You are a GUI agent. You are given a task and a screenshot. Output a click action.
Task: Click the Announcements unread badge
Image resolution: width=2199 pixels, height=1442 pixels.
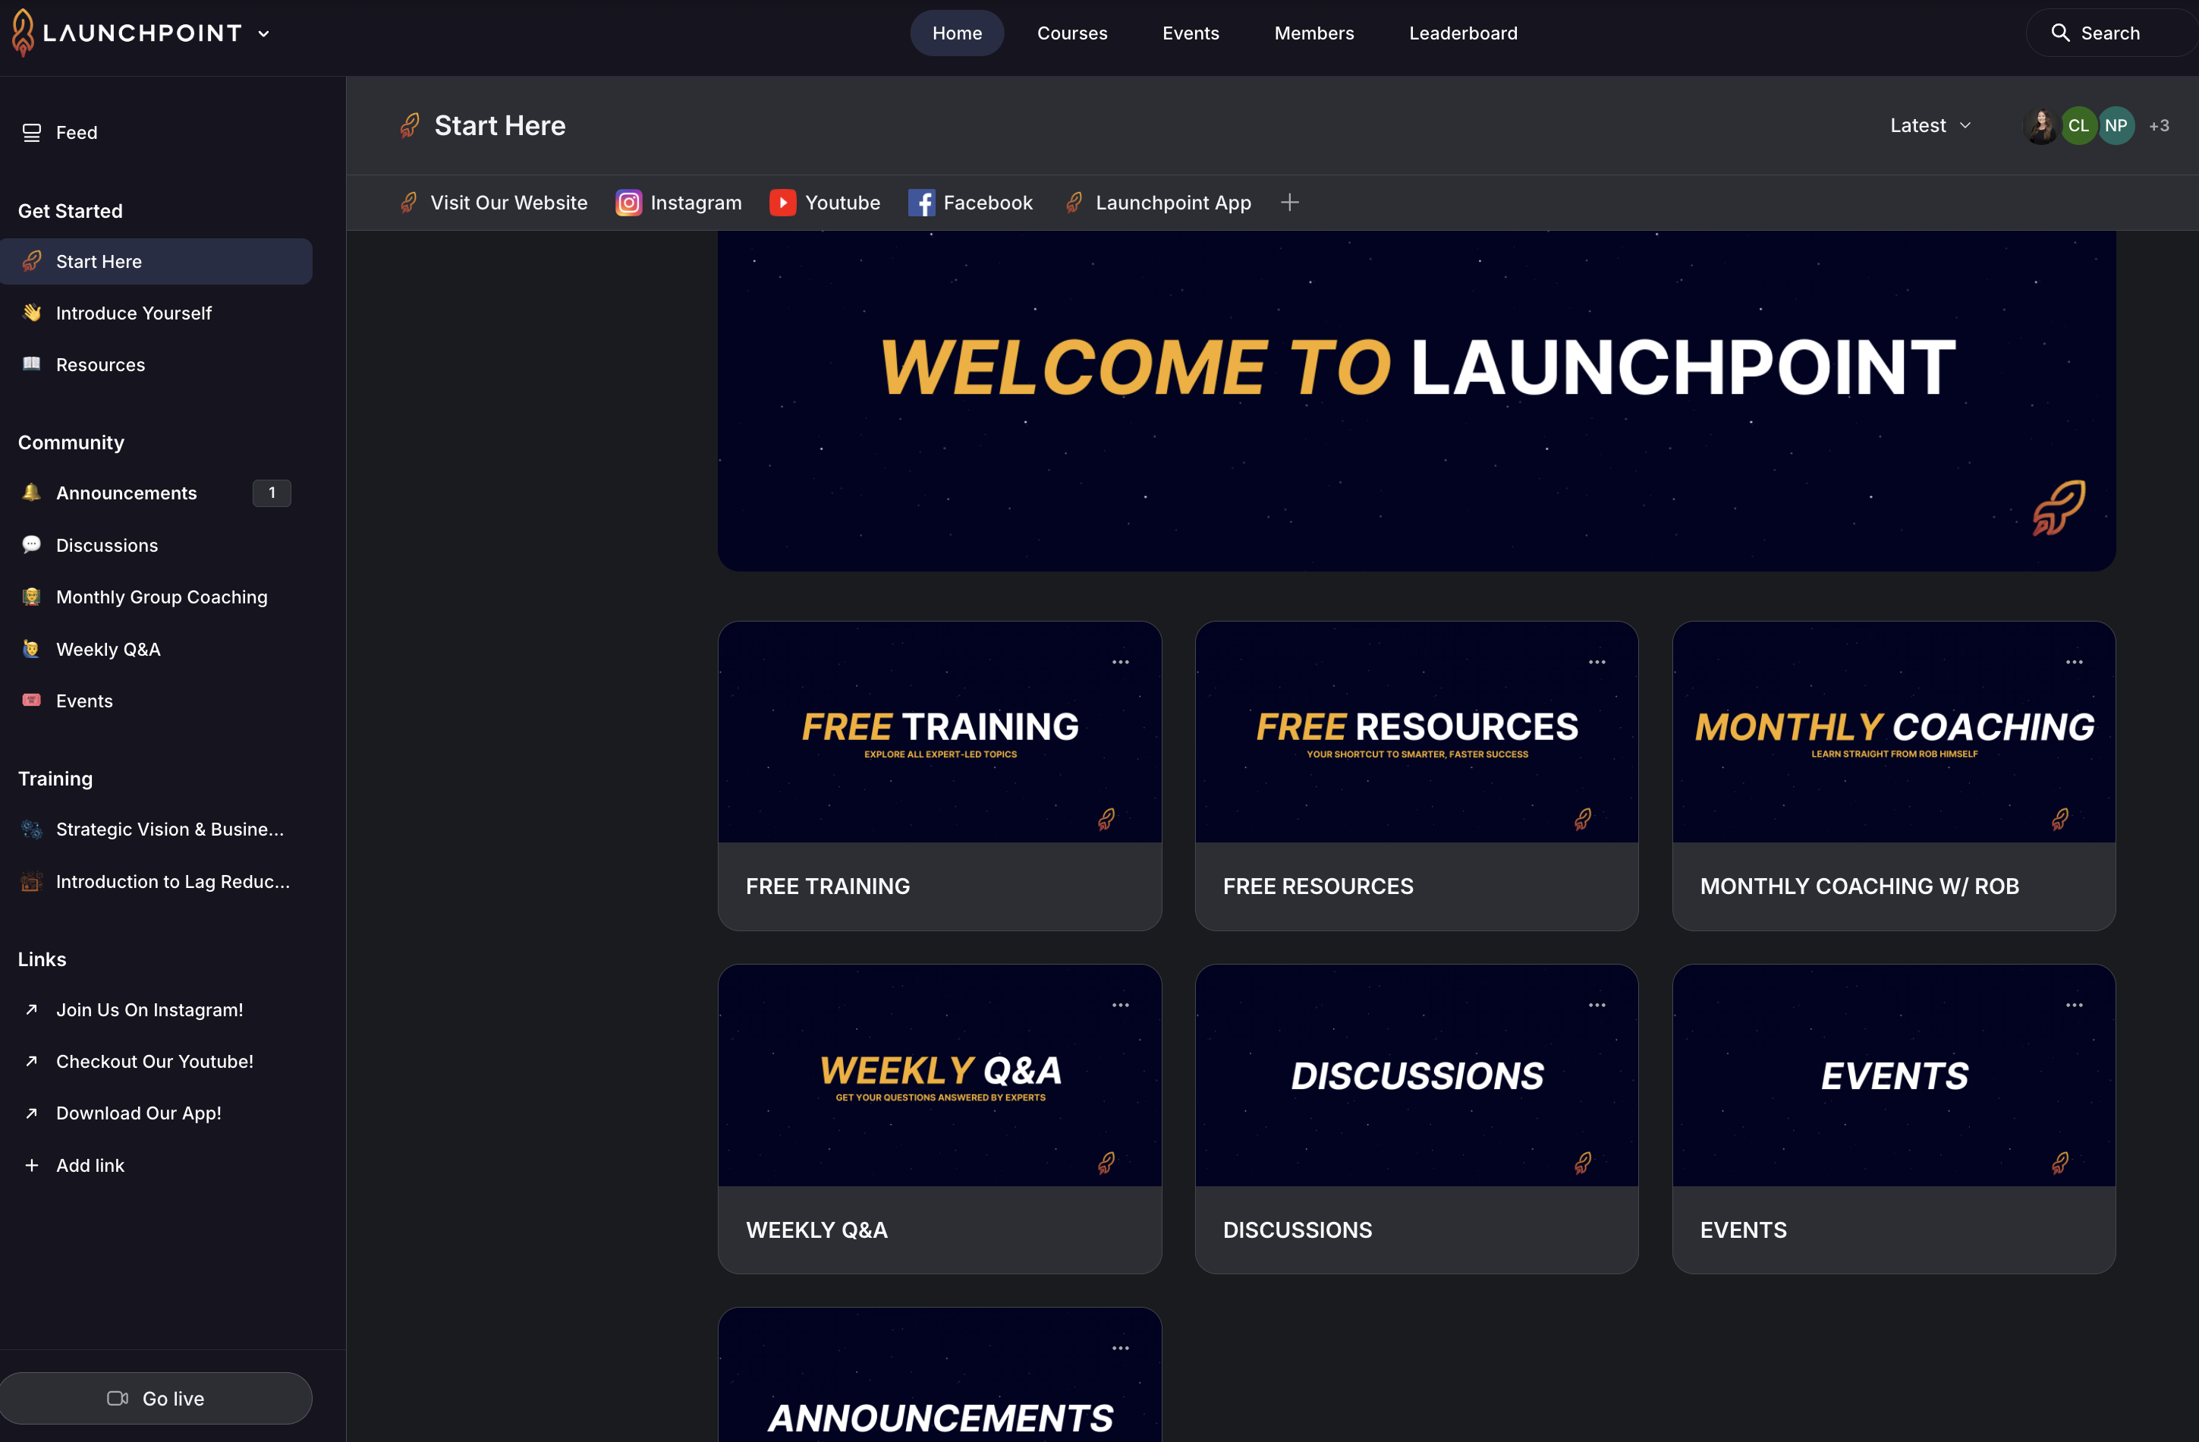tap(272, 493)
